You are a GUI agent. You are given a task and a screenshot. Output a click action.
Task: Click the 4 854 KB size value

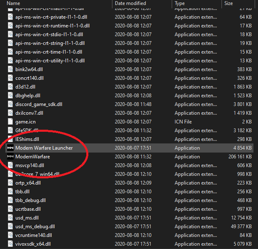pos(243,148)
